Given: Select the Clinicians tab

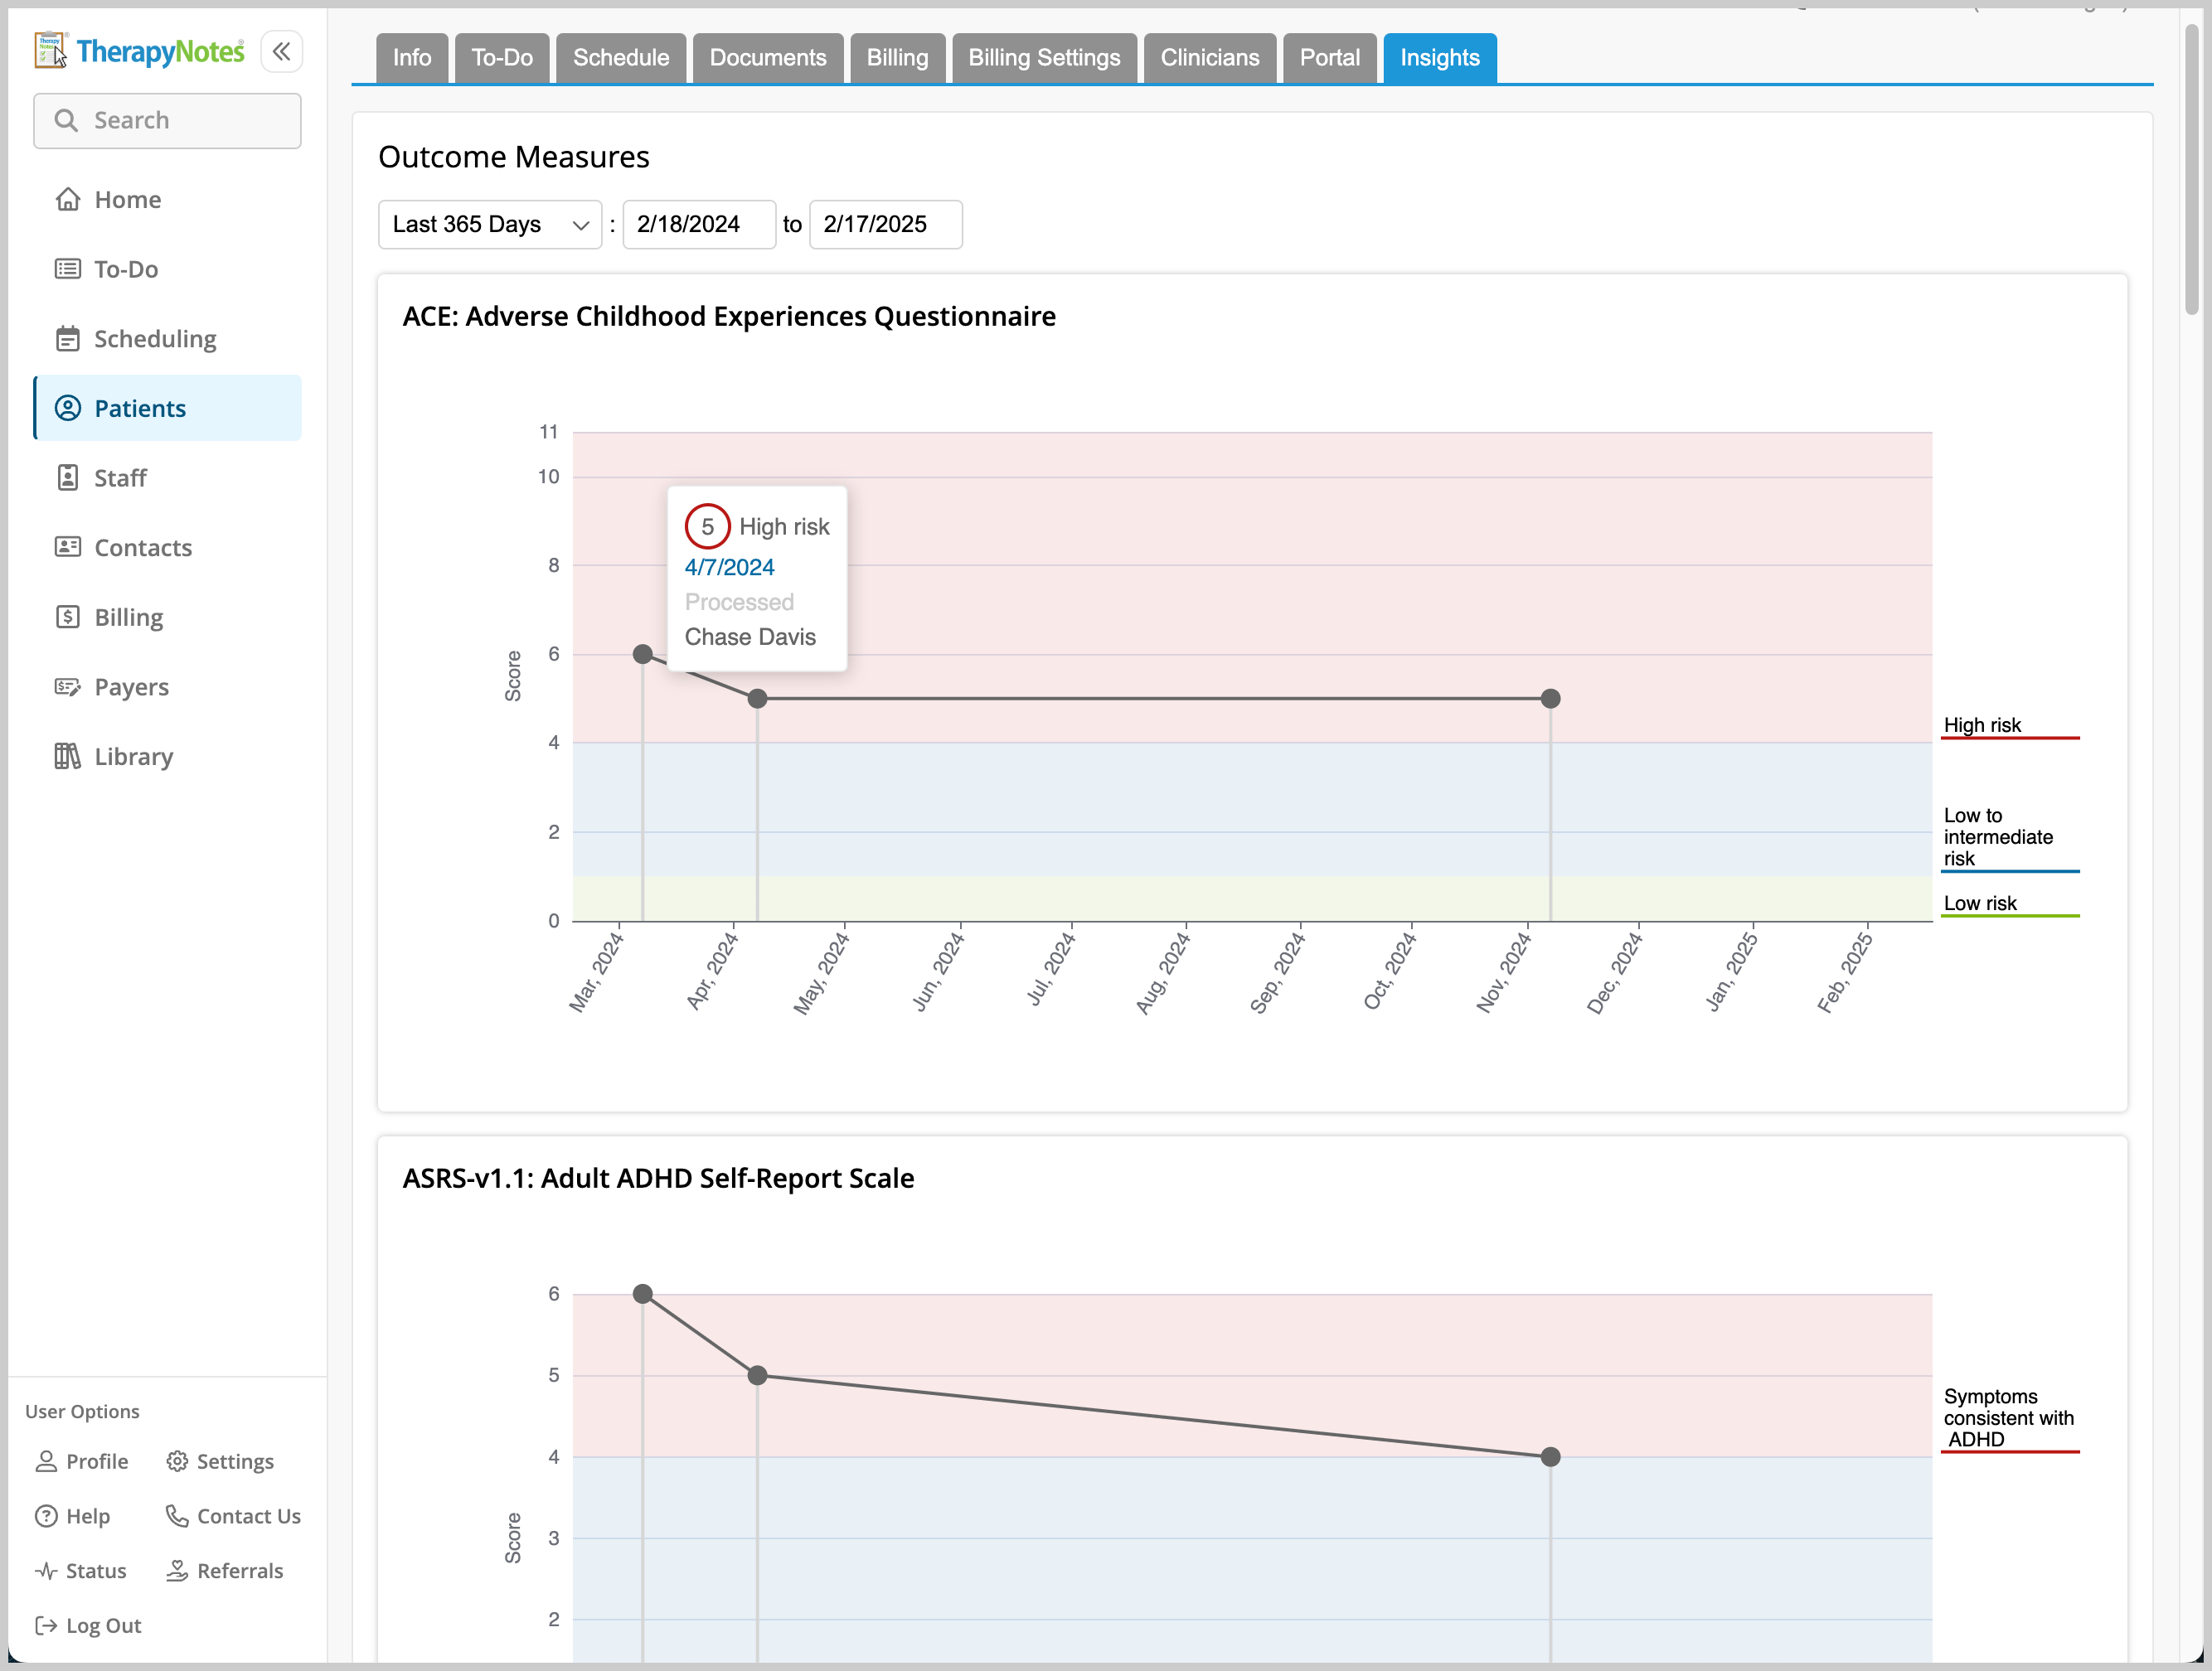Looking at the screenshot, I should click(1209, 58).
